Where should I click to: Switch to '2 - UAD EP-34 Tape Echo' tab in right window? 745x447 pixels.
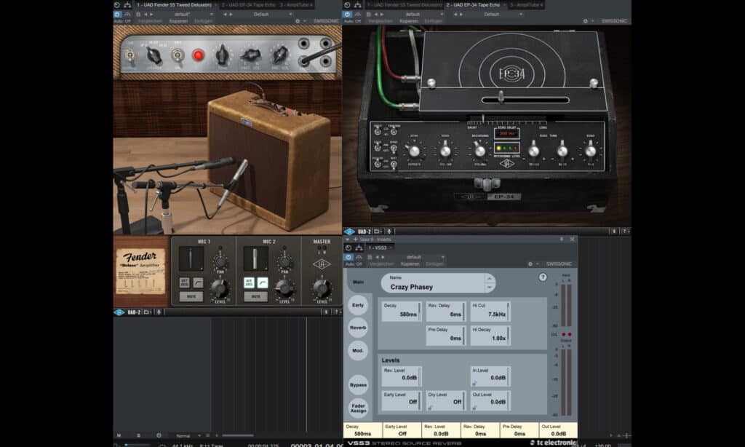point(473,5)
